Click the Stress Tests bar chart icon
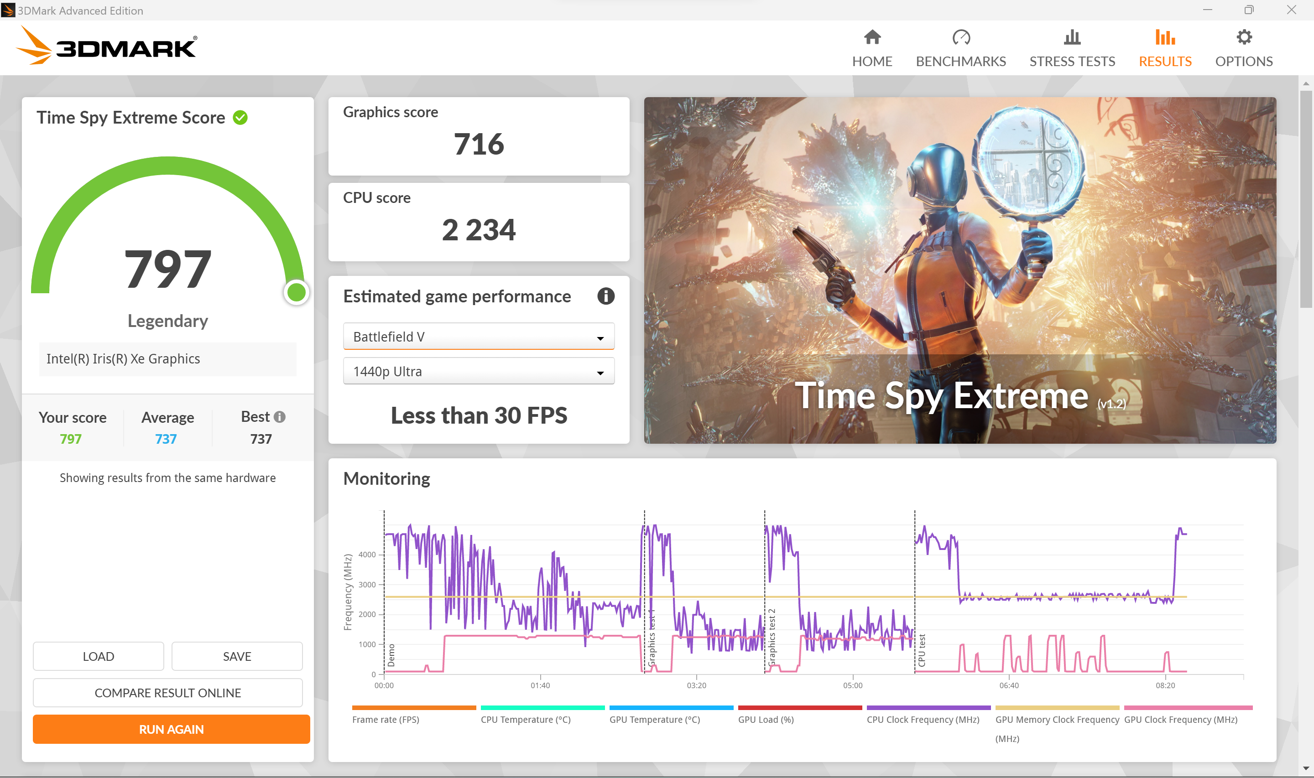The image size is (1314, 778). [x=1072, y=37]
